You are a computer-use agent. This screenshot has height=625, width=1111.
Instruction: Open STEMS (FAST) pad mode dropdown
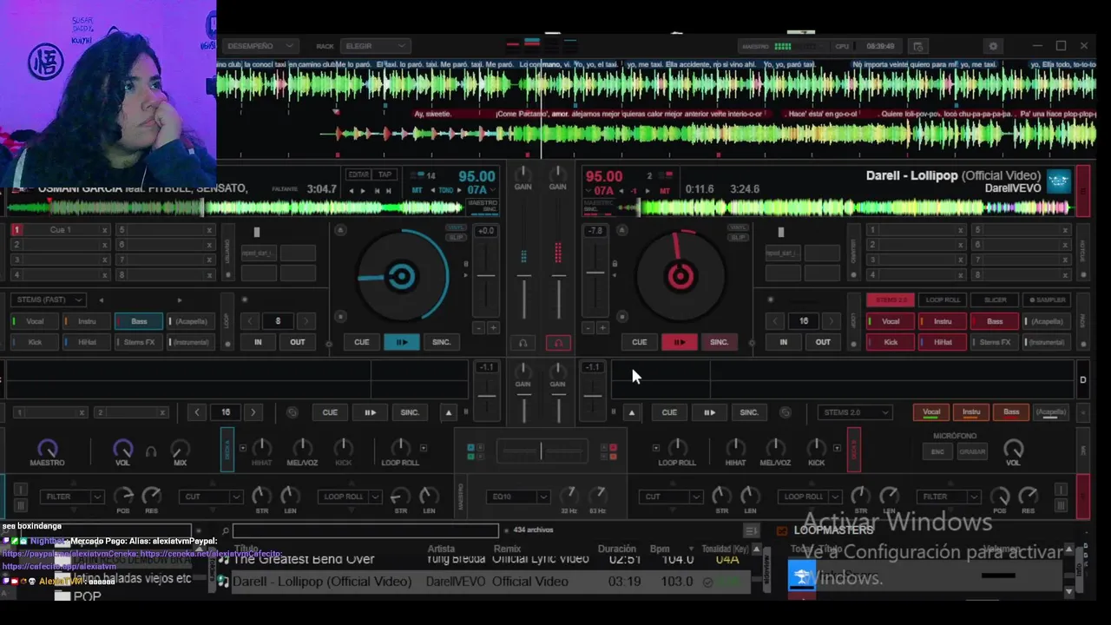coord(48,299)
